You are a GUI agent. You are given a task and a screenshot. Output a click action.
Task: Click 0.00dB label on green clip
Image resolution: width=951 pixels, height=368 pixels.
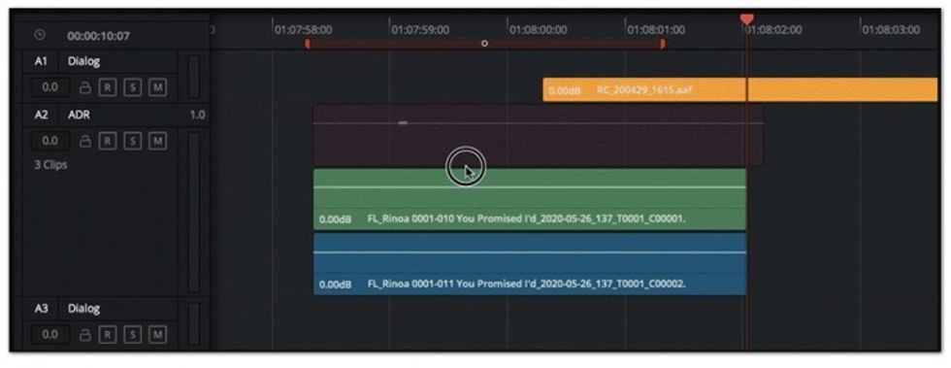tap(335, 219)
